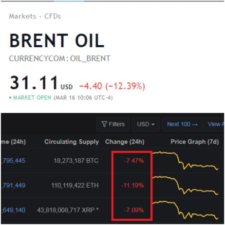
Task: View the ETH 7-day price graph
Action: 186,185
